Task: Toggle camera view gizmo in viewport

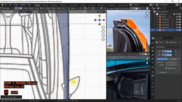Action: (x=103, y=35)
